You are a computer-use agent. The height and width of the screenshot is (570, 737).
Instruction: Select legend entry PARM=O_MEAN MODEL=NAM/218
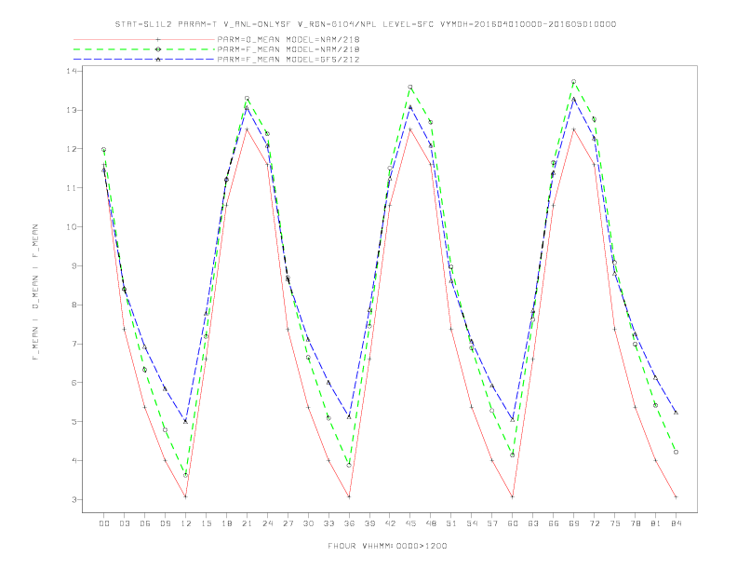pyautogui.click(x=288, y=39)
